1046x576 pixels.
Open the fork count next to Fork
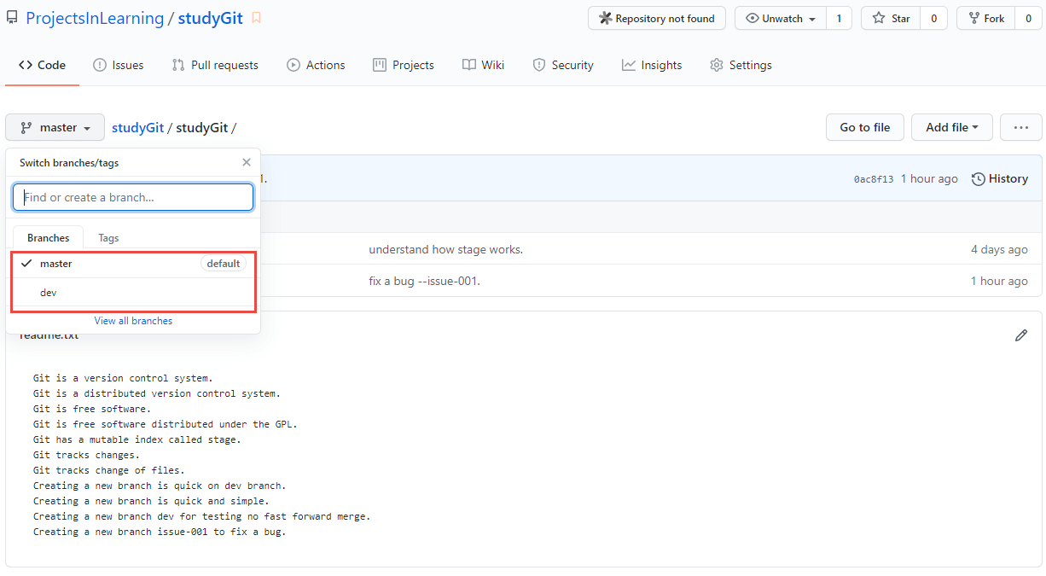(1028, 18)
